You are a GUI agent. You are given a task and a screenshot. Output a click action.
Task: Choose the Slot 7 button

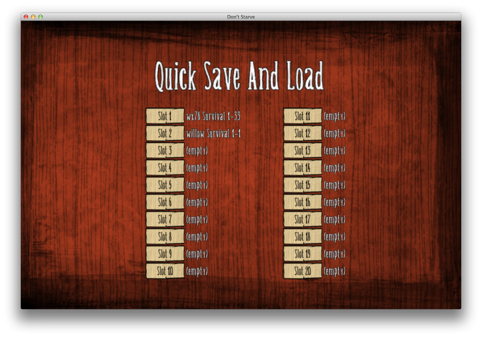coord(165,219)
